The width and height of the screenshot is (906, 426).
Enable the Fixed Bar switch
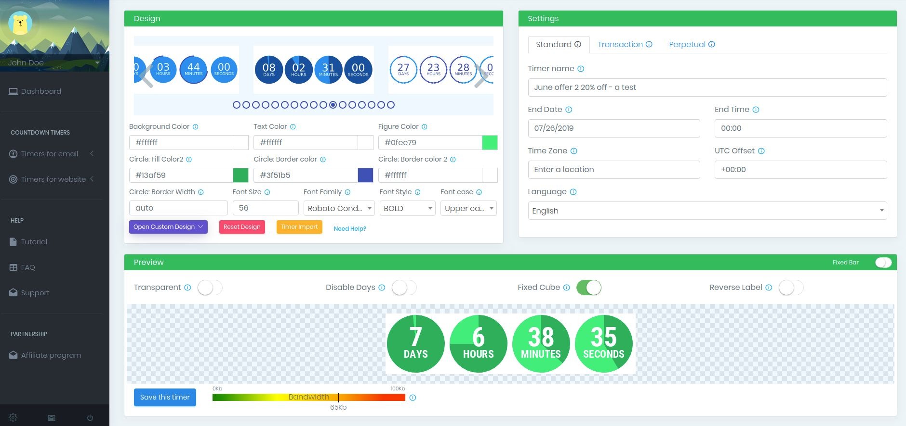coord(883,263)
